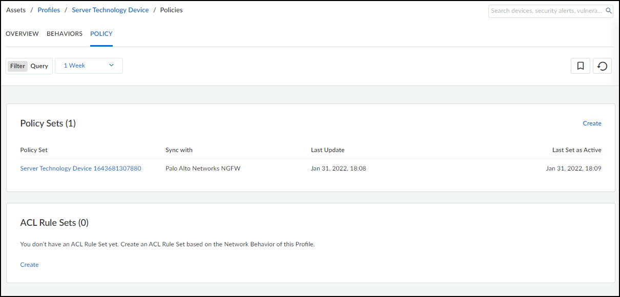The width and height of the screenshot is (620, 297).
Task: Click the reset filters circular arrow icon
Action: [603, 66]
